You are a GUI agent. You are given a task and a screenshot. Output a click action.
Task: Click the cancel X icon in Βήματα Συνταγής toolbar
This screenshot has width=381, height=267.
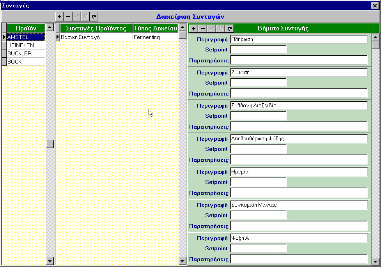point(221,28)
